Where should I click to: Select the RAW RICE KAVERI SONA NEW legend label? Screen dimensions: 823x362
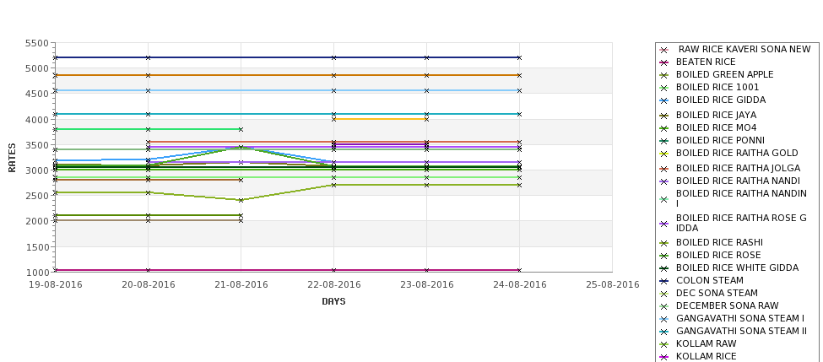[x=744, y=49]
